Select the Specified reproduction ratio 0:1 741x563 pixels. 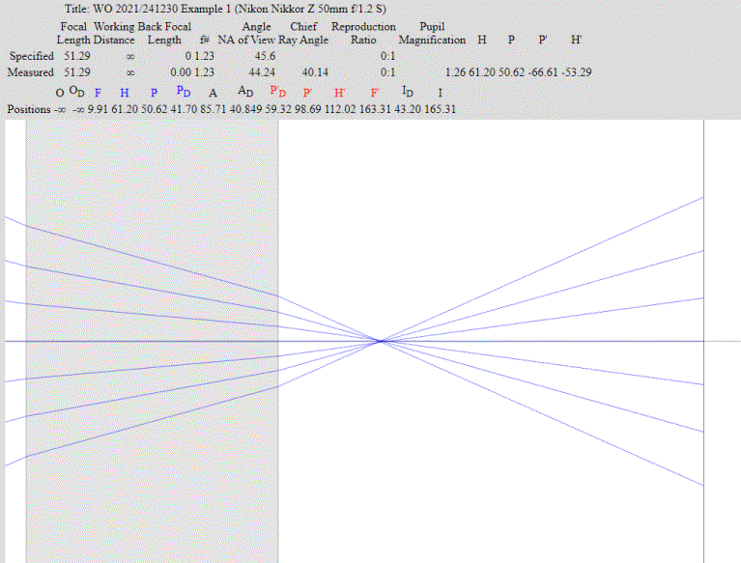388,56
